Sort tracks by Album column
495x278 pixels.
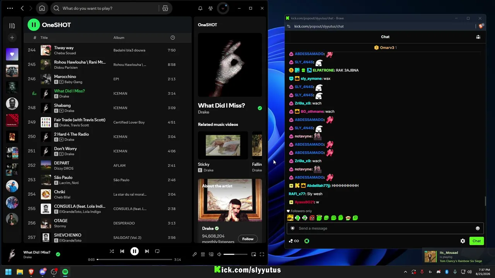119,37
